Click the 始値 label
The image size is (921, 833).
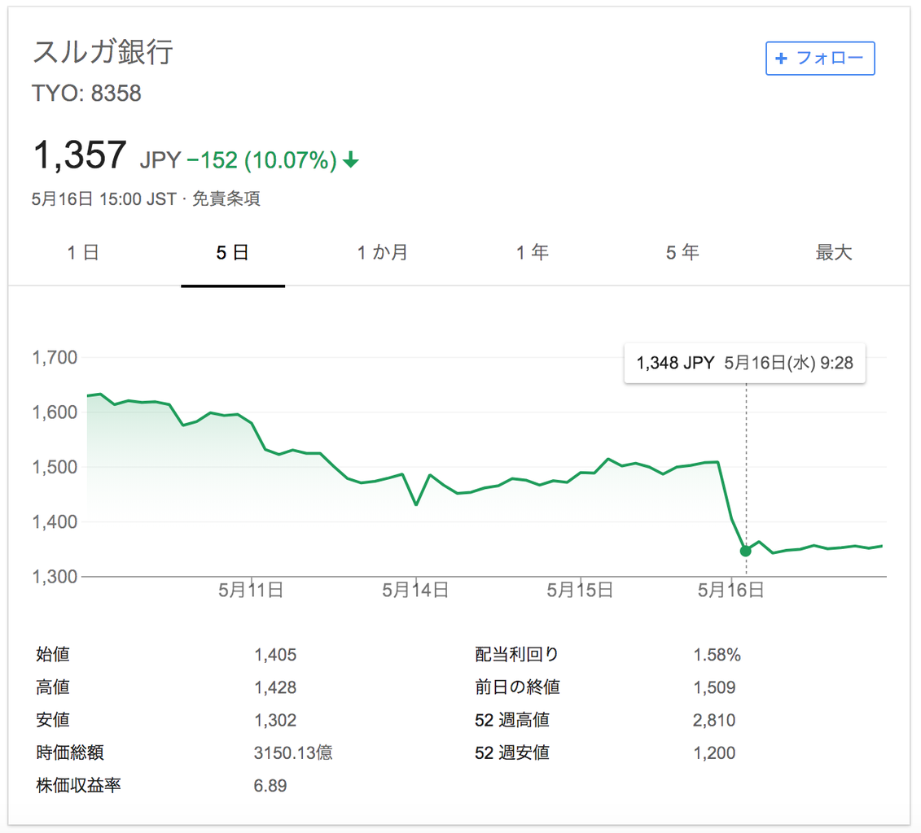[x=53, y=654]
